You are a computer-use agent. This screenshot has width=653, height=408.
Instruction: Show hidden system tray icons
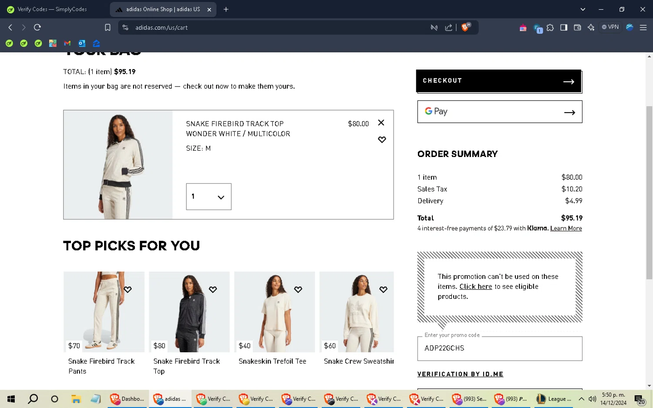click(x=582, y=399)
